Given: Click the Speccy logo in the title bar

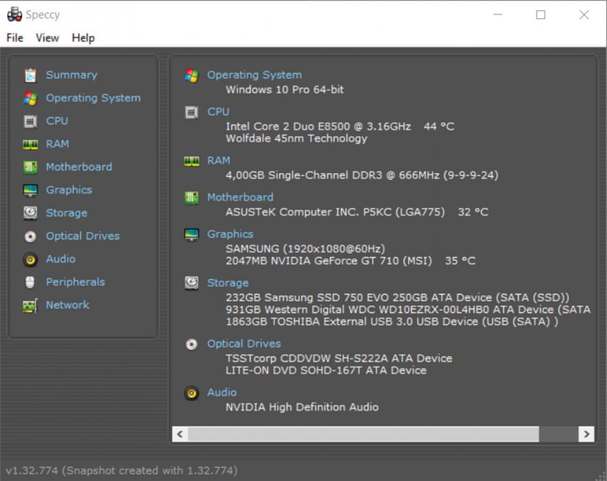Looking at the screenshot, I should coord(14,13).
